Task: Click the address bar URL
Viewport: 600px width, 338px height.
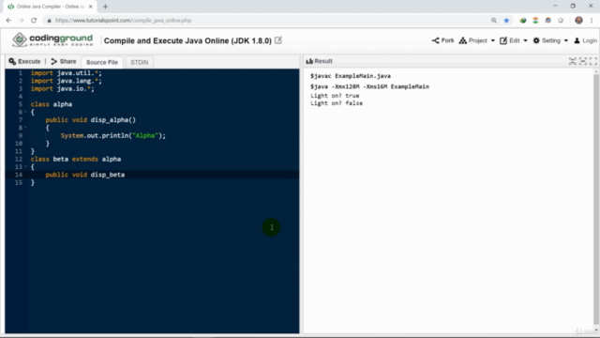Action: click(123, 21)
